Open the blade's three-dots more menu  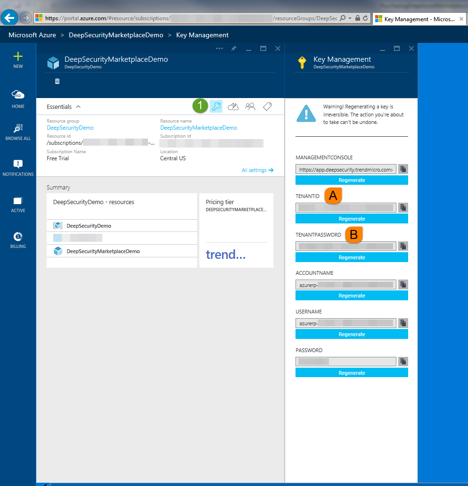(x=219, y=49)
